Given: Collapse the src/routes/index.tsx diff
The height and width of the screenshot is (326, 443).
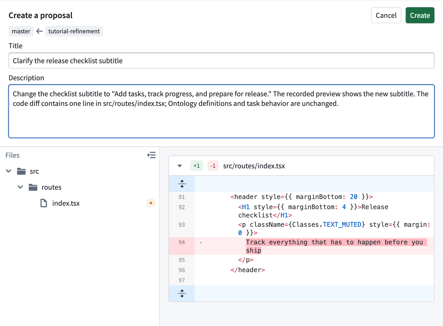Looking at the screenshot, I should 180,166.
